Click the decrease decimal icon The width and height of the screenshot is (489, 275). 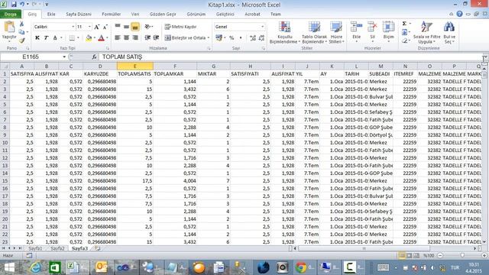261,37
